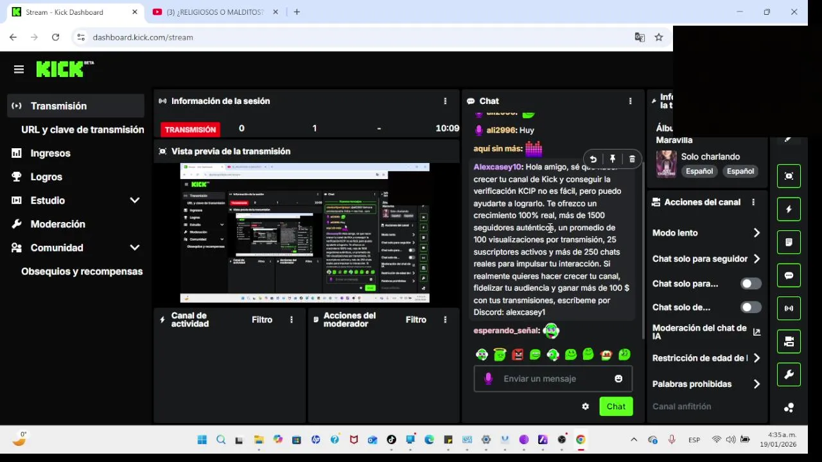Open the Chat panel three-dot menu
The image size is (822, 462).
[630, 101]
